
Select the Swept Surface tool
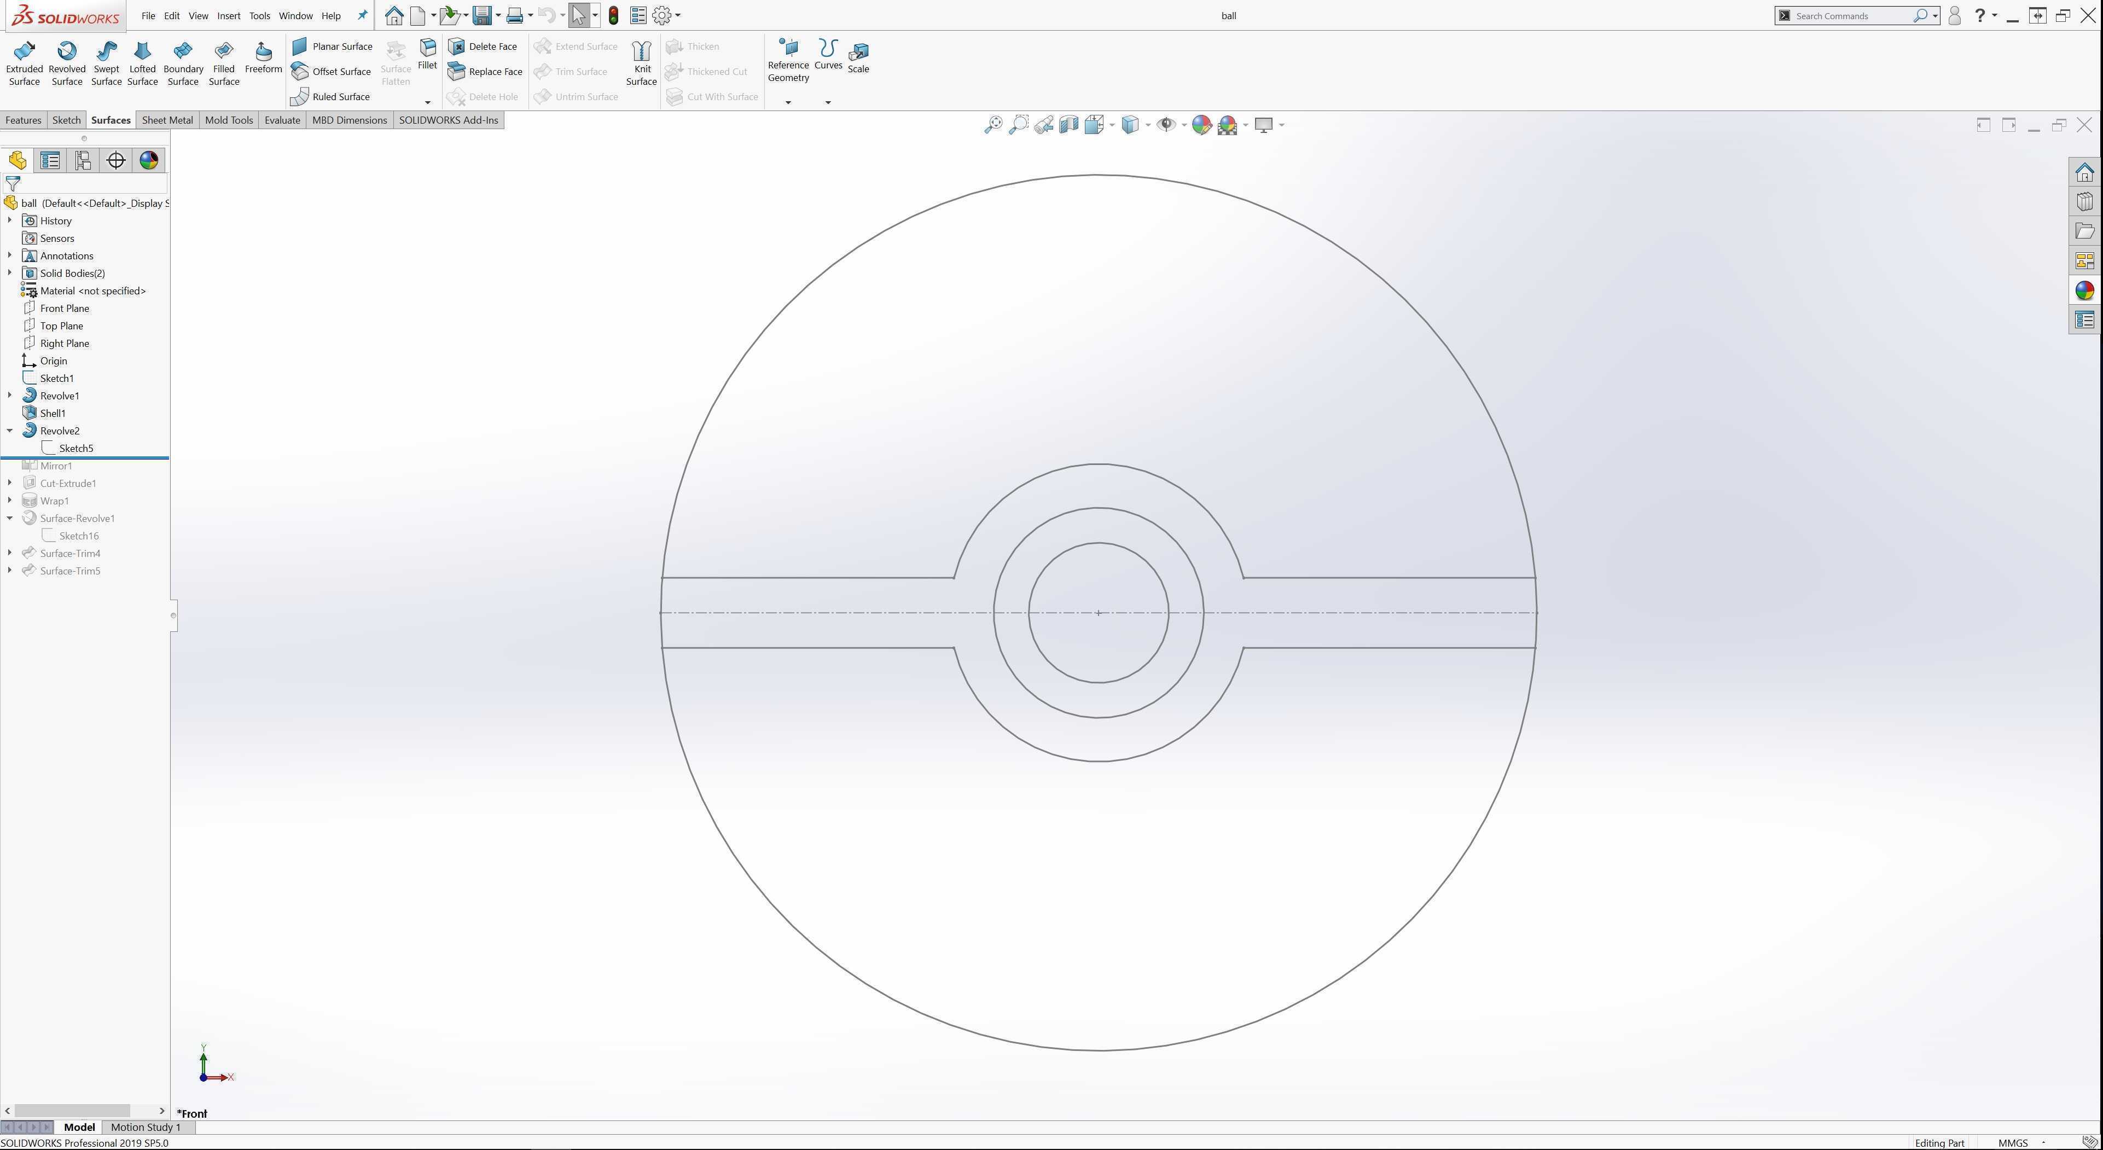(x=106, y=63)
